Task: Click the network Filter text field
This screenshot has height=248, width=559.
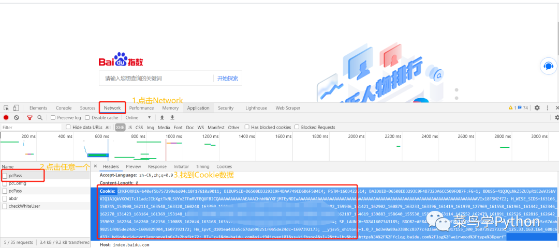Action: [32, 128]
